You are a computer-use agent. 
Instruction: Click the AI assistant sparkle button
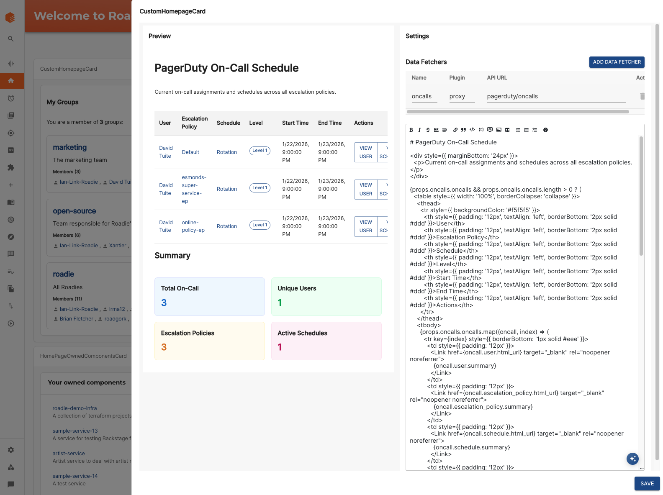coord(632,459)
